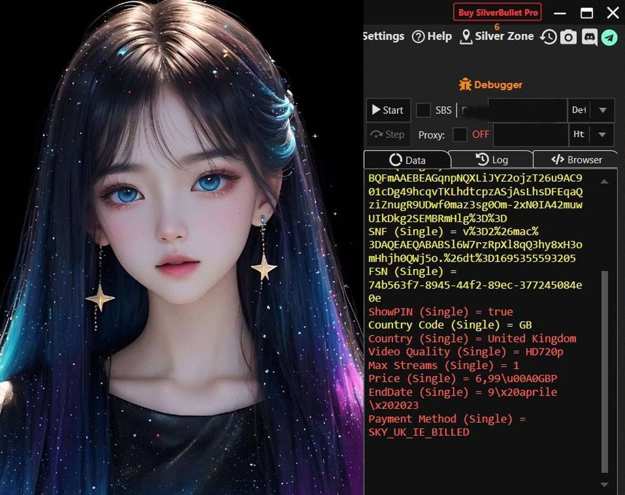
Task: Select the 'Video Quality (Single) = HD720p' line
Action: point(466,352)
